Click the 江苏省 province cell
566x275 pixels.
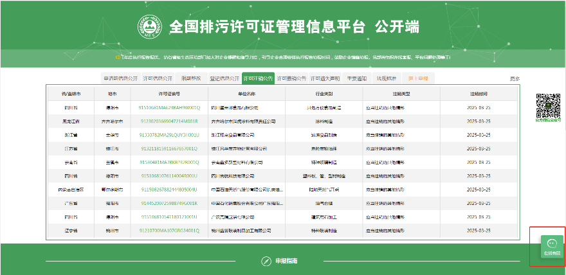tap(71, 148)
